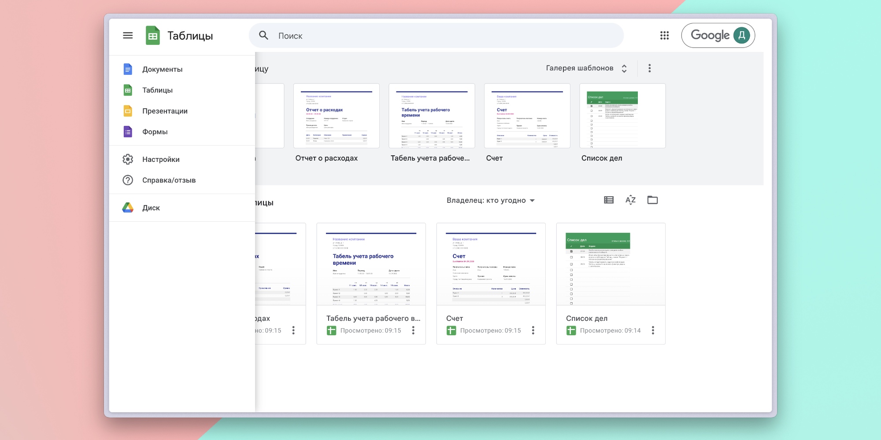Click the search magnifier icon

[x=263, y=36]
